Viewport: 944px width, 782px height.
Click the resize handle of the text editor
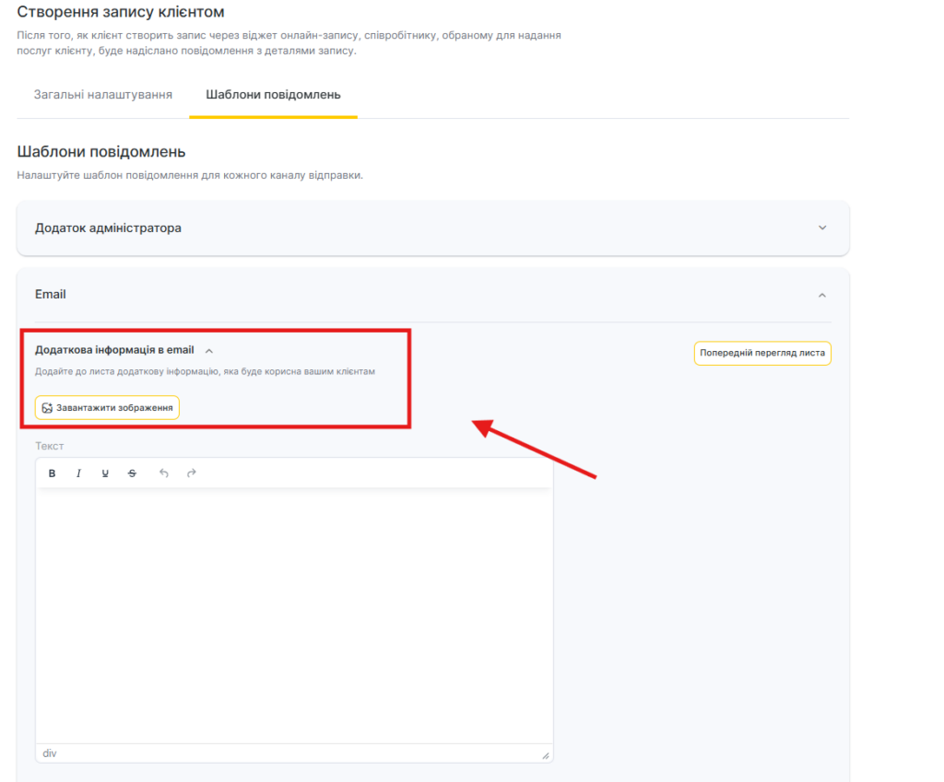tap(545, 755)
